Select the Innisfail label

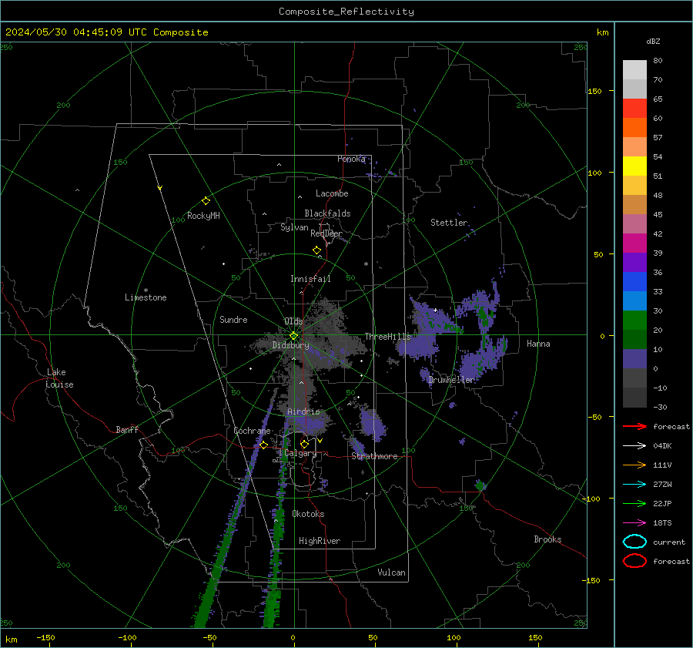pos(310,279)
